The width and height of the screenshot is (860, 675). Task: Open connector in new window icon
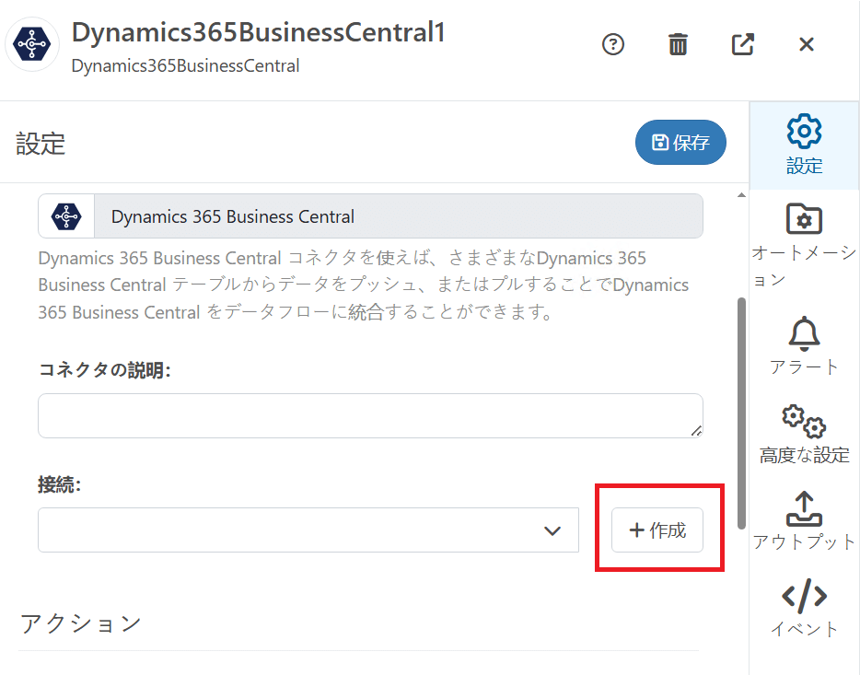[742, 44]
